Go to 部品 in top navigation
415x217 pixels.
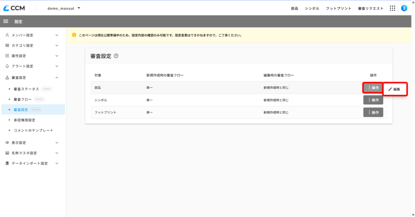[x=295, y=8]
